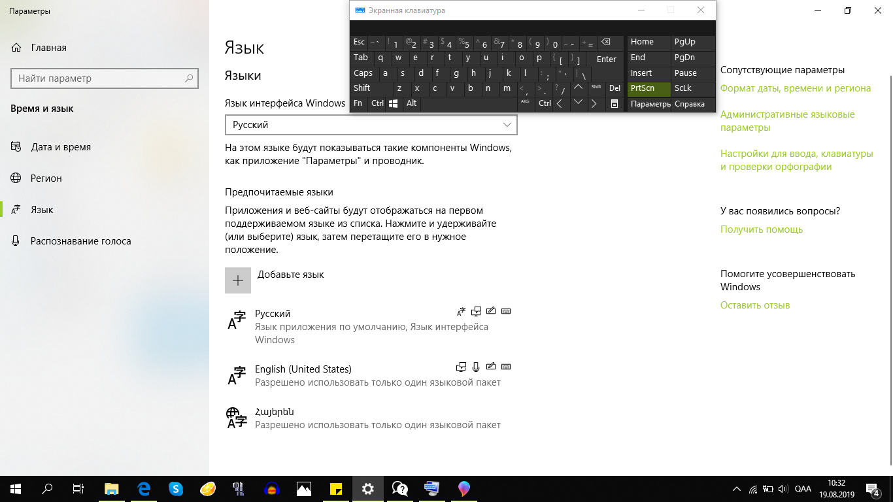893x502 pixels.
Task: Click the Settings gear icon in the taskbar
Action: point(368,488)
